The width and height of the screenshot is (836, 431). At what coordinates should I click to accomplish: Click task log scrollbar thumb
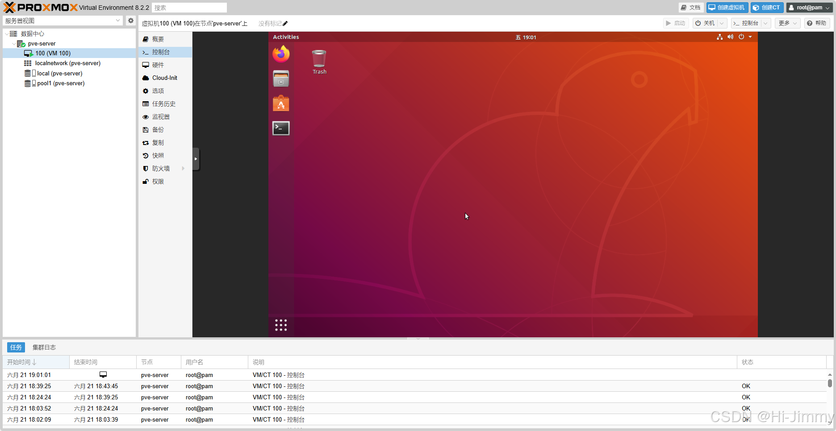830,383
